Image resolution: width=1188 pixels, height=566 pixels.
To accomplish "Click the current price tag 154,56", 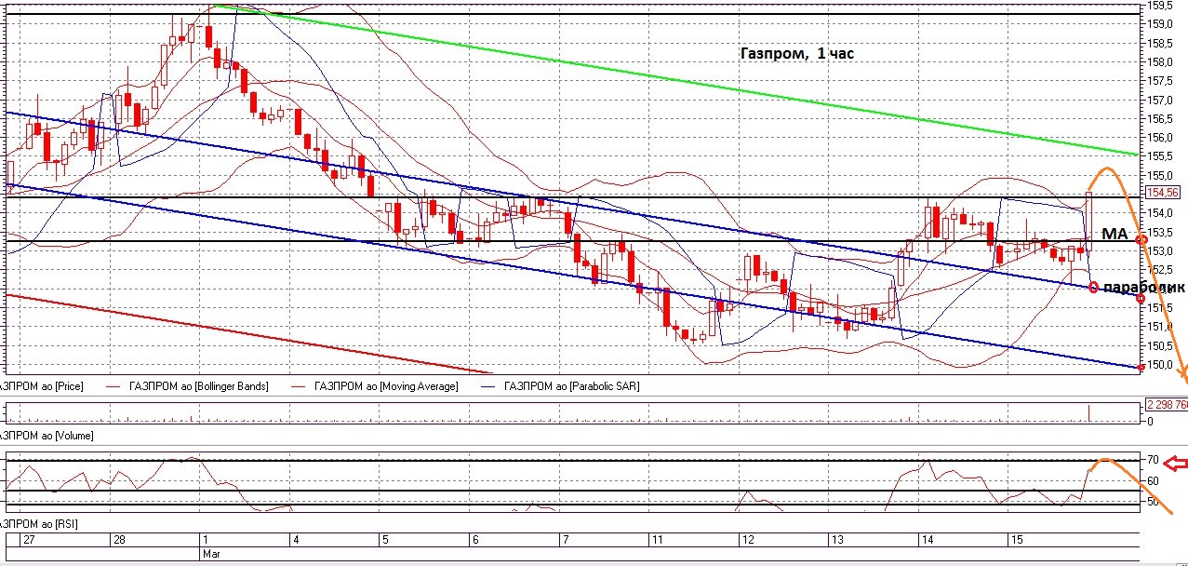I will click(x=1162, y=193).
